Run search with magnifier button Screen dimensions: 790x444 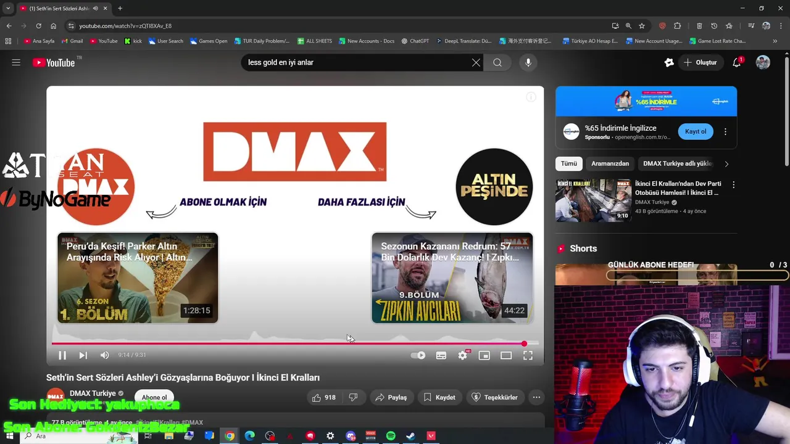pos(497,62)
